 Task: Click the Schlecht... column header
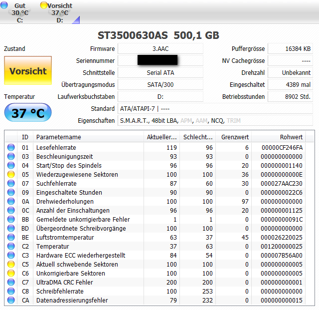(198, 137)
